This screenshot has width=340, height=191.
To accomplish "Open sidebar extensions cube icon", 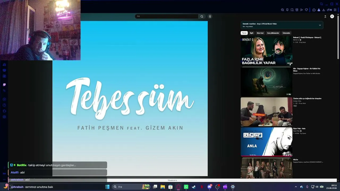I will (x=4, y=111).
